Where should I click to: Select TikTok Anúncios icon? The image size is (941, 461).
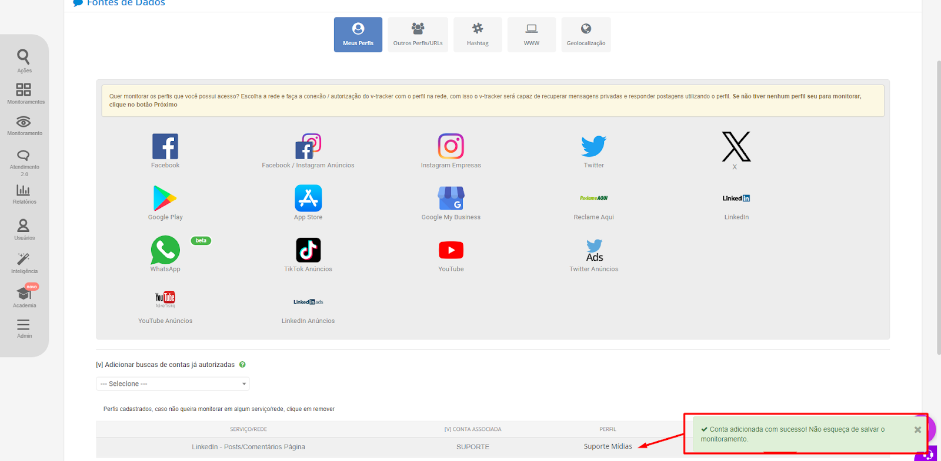pyautogui.click(x=308, y=250)
